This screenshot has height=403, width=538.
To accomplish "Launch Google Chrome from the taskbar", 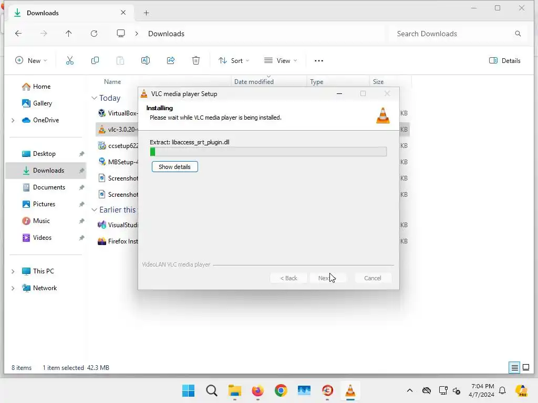I will 281,390.
